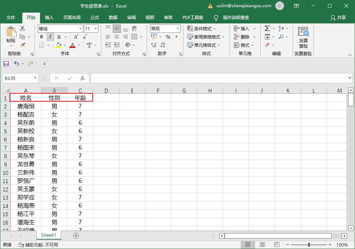Click the yellow fill color swatch

pos(58,45)
